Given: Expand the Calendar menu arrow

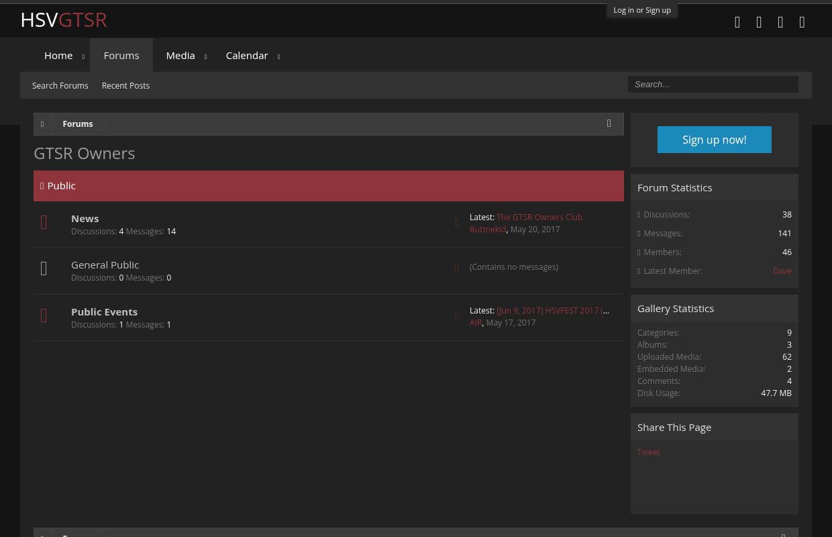Looking at the screenshot, I should (278, 56).
